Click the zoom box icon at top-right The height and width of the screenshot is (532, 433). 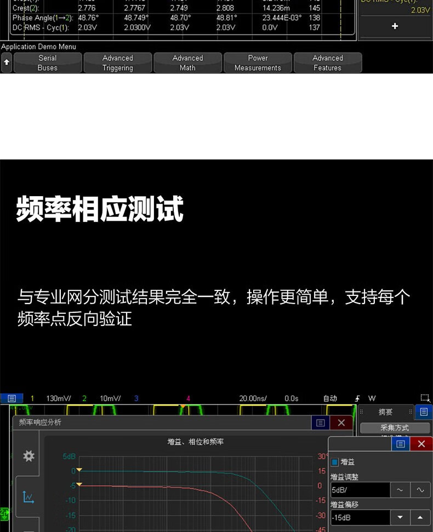click(425, 398)
